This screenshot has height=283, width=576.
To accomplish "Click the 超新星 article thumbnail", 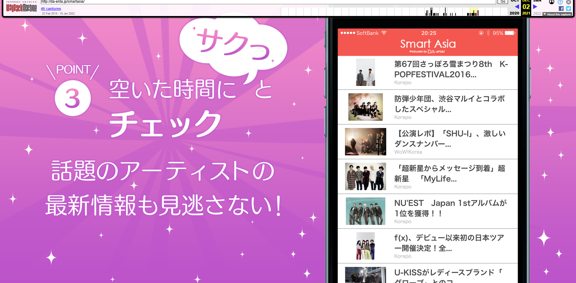I will (x=365, y=177).
